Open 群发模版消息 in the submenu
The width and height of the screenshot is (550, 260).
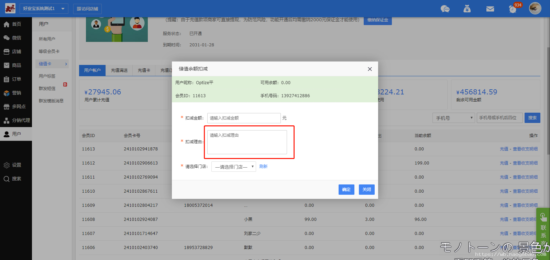pos(51,101)
